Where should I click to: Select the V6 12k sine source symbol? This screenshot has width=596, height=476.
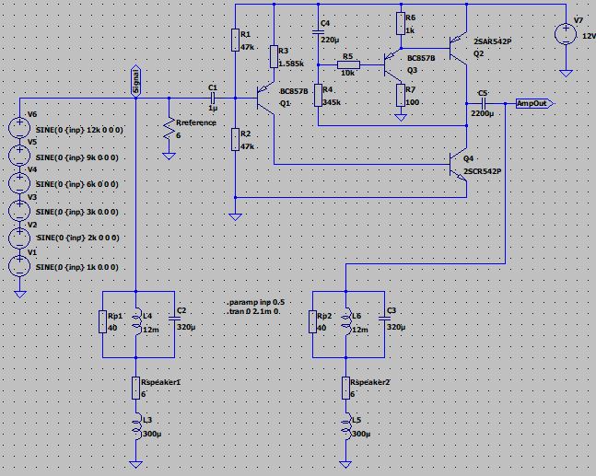click(x=19, y=127)
